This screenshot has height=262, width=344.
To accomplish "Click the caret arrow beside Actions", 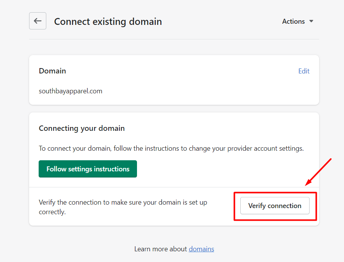I will (311, 21).
